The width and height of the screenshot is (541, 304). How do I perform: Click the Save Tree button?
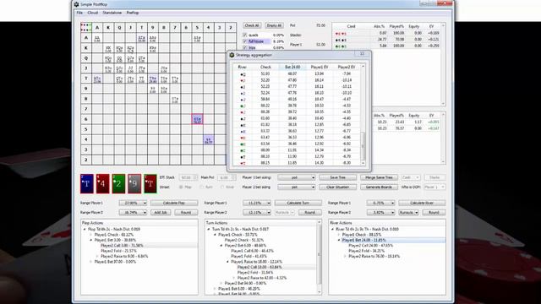point(337,177)
